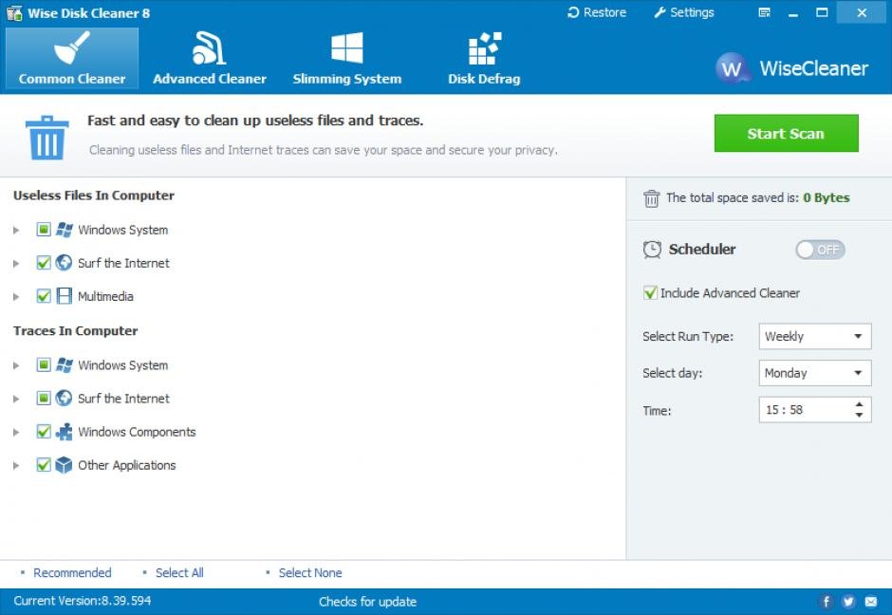Click the Select All link
Screen dimensions: 892x615
coord(179,573)
